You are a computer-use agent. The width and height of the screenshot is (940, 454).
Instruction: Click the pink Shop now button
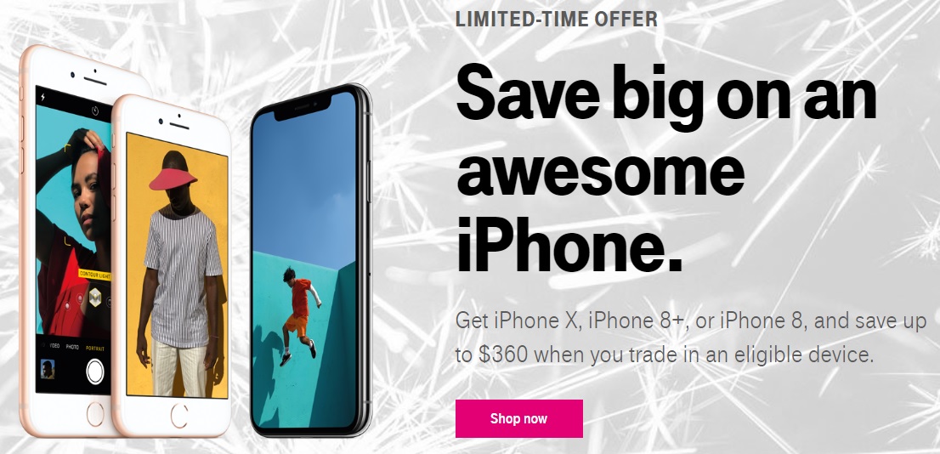[x=518, y=418]
